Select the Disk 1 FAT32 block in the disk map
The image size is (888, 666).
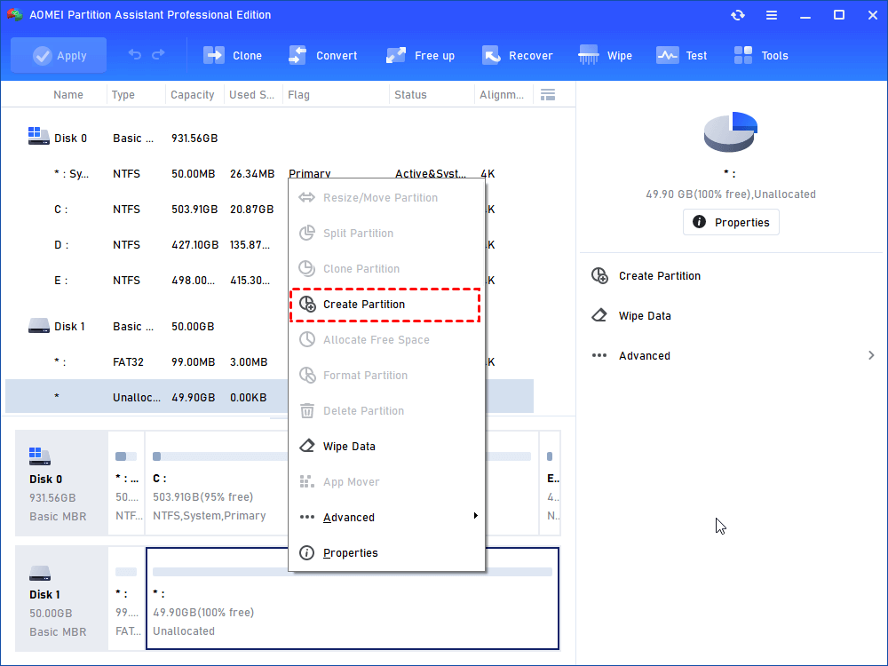click(x=126, y=599)
